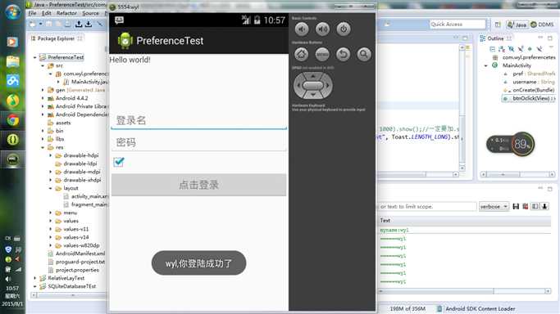Expand RelativeLayTest project
Image resolution: width=560 pixels, height=314 pixels.
pyautogui.click(x=35, y=278)
